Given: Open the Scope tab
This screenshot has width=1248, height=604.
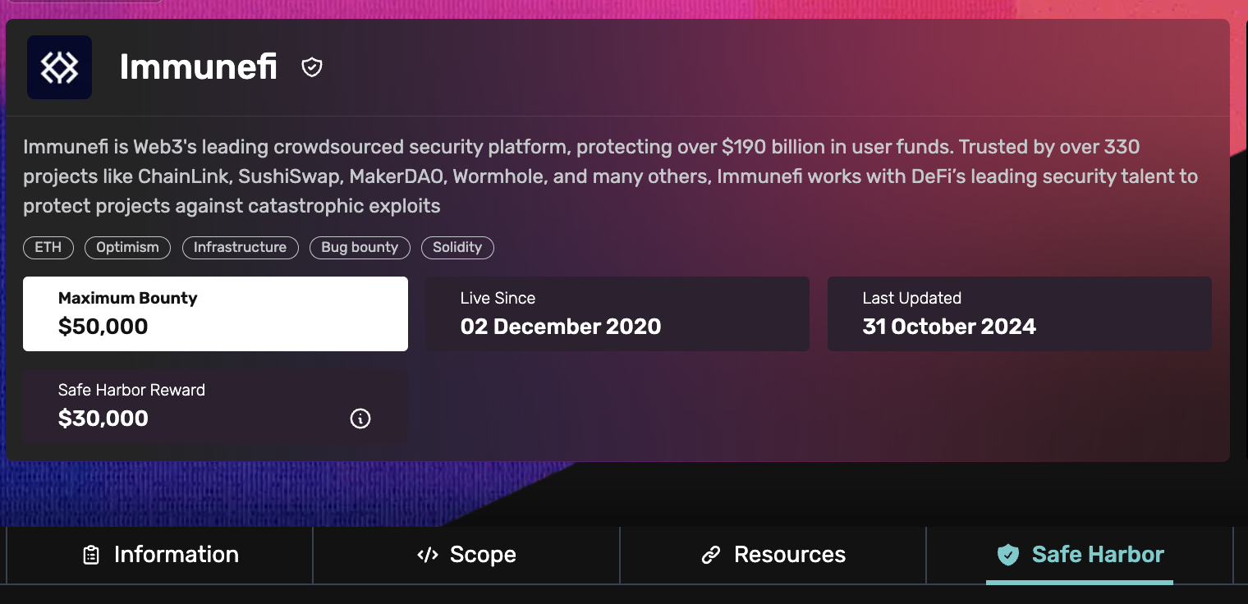Looking at the screenshot, I should [x=466, y=556].
